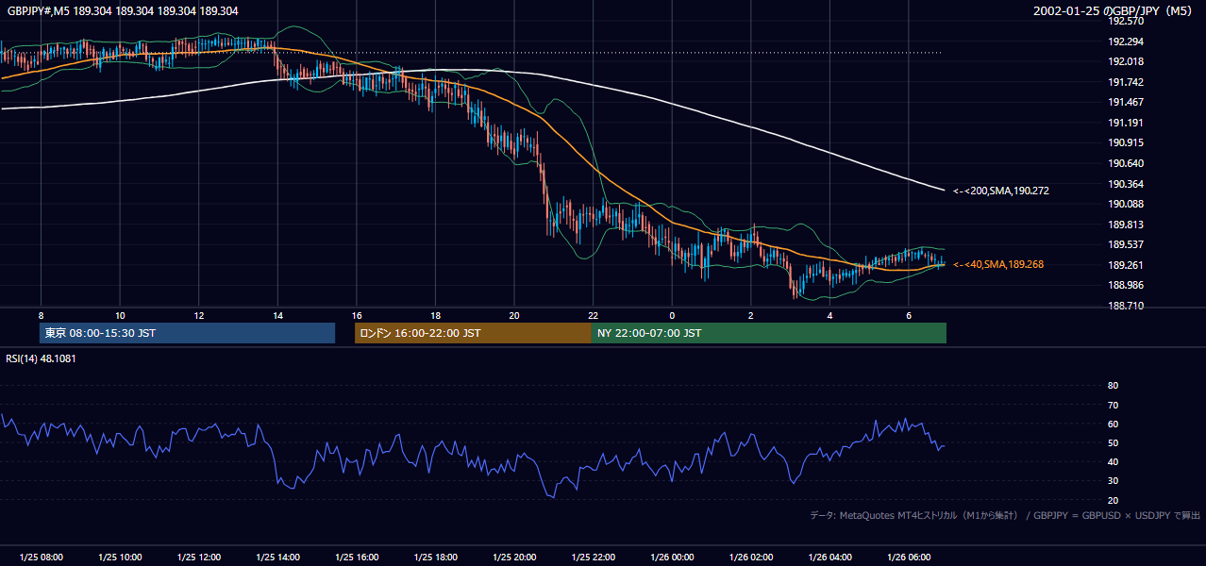This screenshot has width=1206, height=566.
Task: Click the price scale value 192.018
Action: coord(1125,61)
